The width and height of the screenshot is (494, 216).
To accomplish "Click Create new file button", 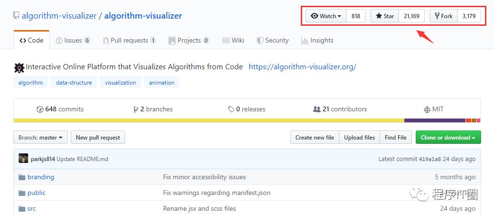I will point(315,138).
